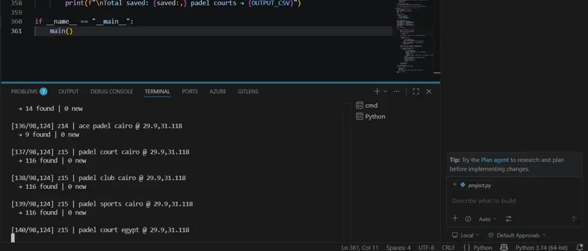
Task: Open the Default Approvals dropdown
Action: [x=517, y=235]
